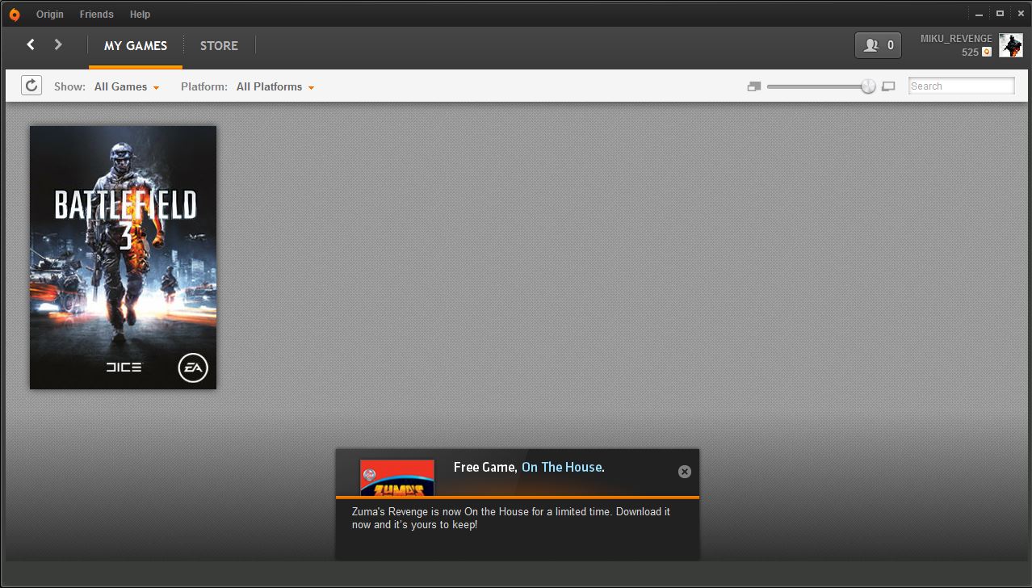Screen dimensions: 1032x588
Task: Open friends list counter button
Action: (878, 45)
